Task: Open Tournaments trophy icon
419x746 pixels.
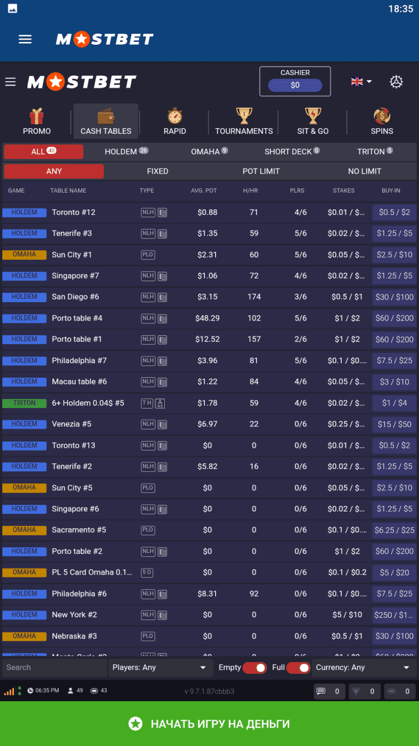Action: [x=244, y=116]
